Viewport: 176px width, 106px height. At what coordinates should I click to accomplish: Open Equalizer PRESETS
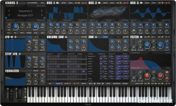click(36, 71)
